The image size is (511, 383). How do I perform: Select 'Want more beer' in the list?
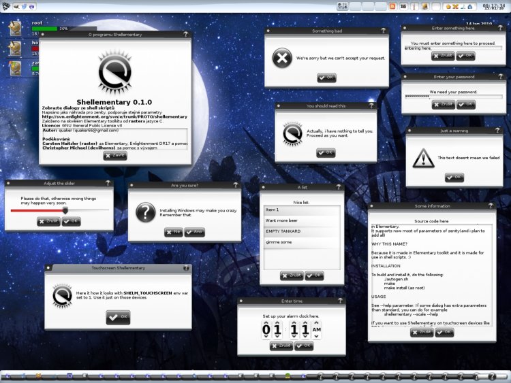pyautogui.click(x=301, y=220)
